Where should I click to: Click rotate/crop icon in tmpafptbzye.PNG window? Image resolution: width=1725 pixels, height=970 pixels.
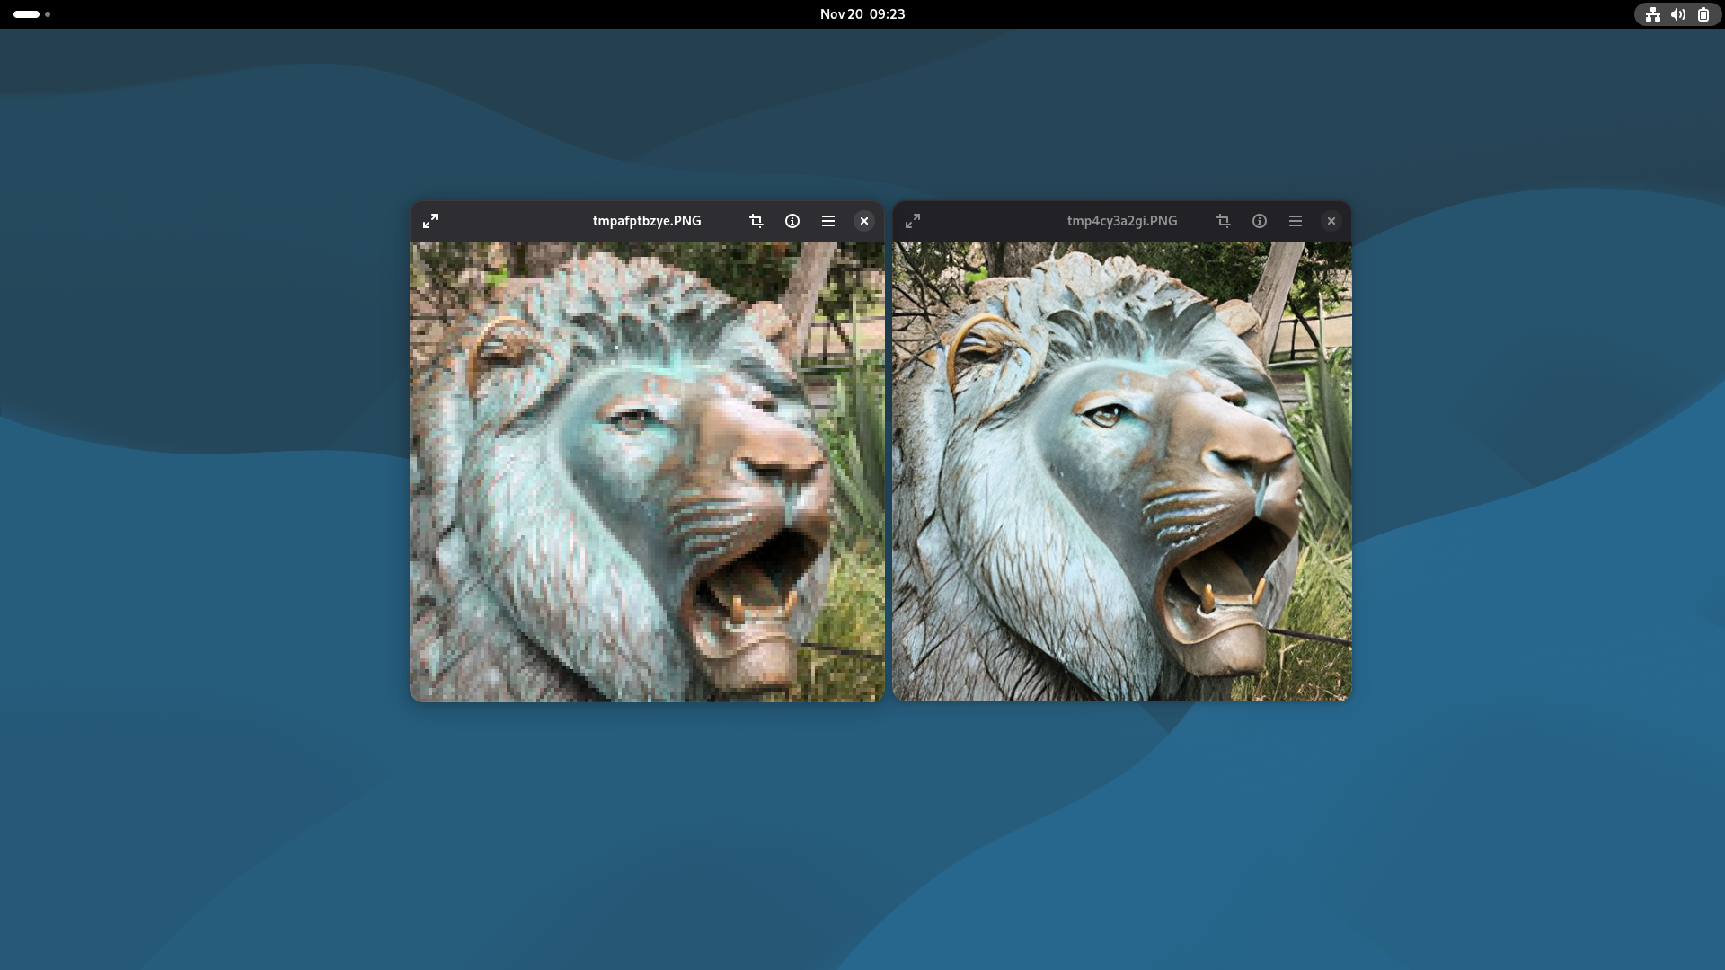pyautogui.click(x=756, y=221)
